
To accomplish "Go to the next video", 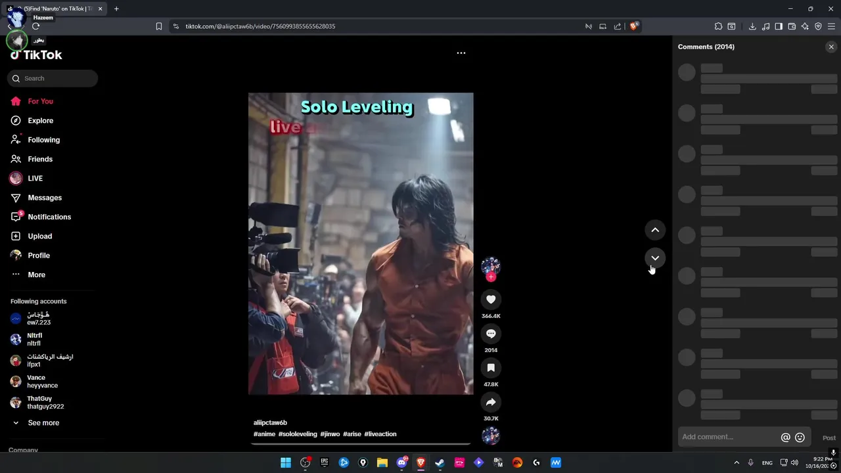I will (x=655, y=258).
